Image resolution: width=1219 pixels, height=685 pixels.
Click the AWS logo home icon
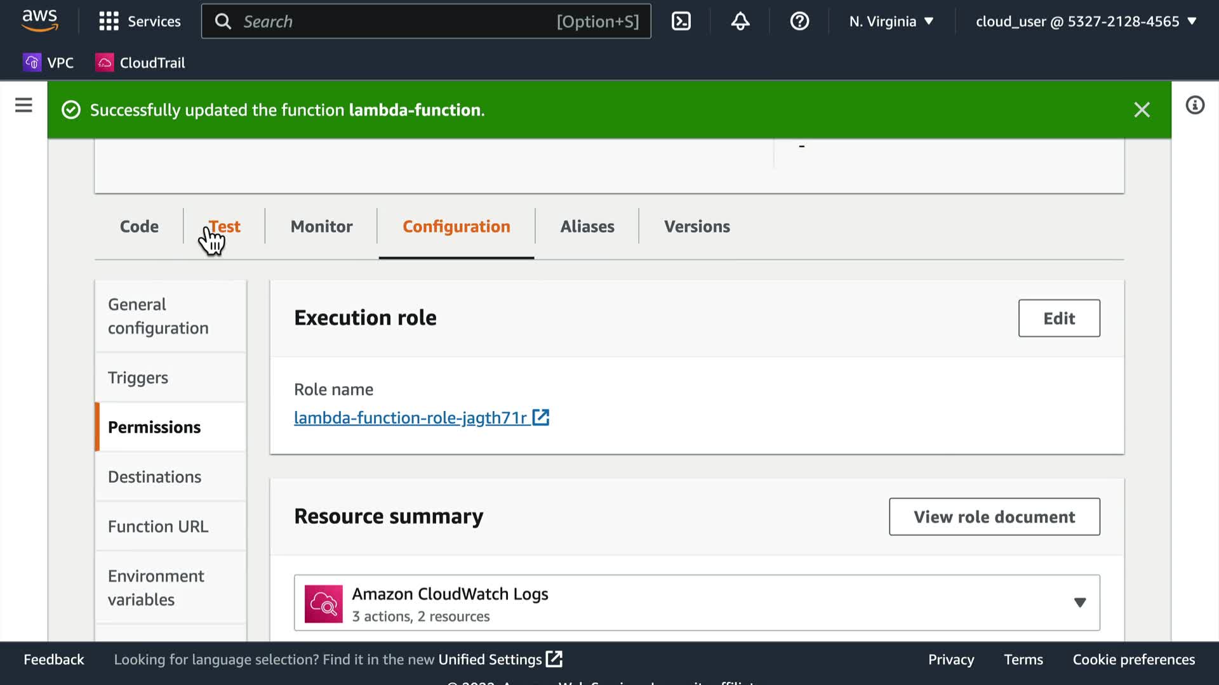(x=39, y=20)
